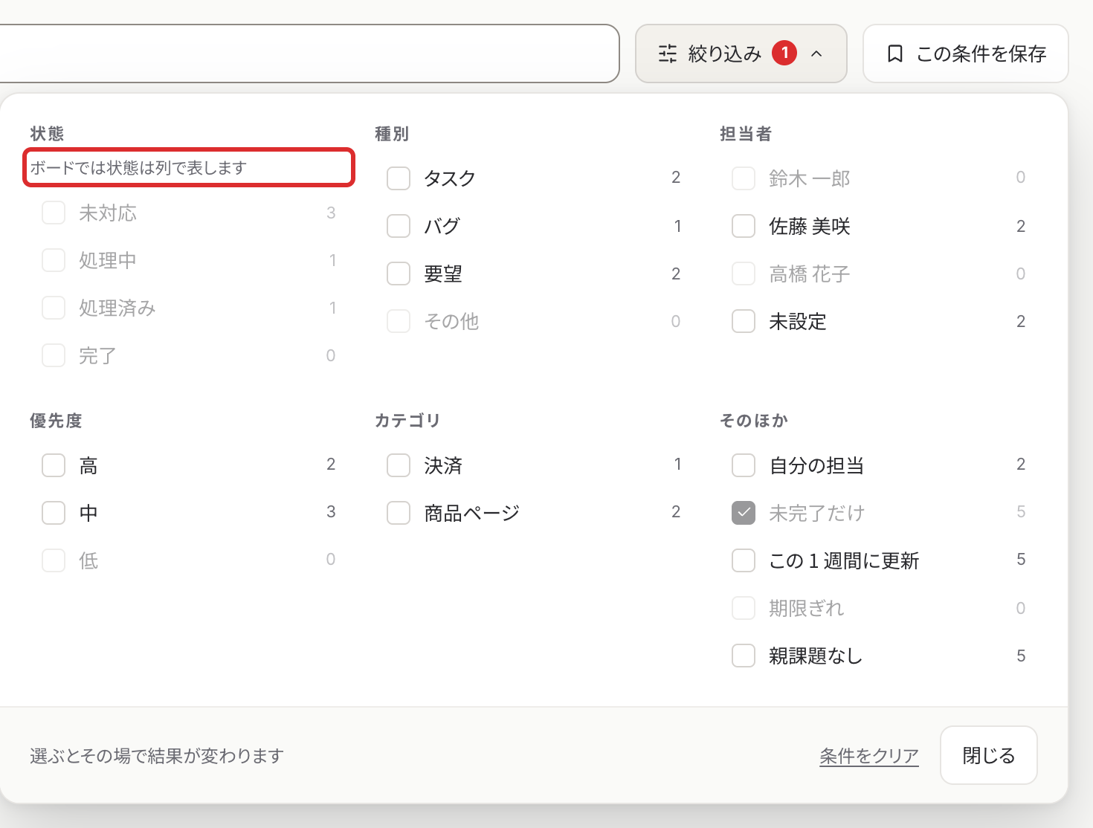The width and height of the screenshot is (1093, 828).
Task: Enable the 商品ページ category checkbox
Action: 399,513
